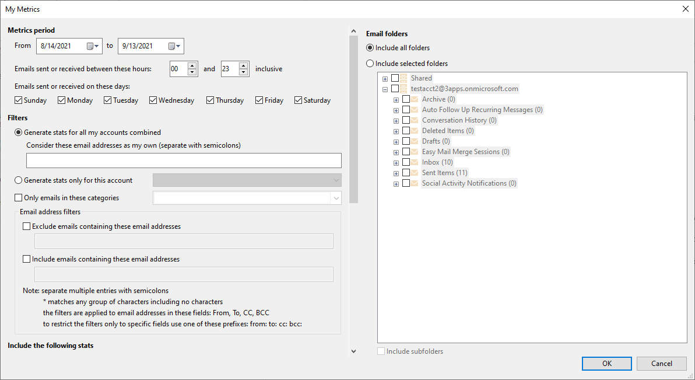Click the Conversation History envelope icon
The image size is (695, 380).
415,120
